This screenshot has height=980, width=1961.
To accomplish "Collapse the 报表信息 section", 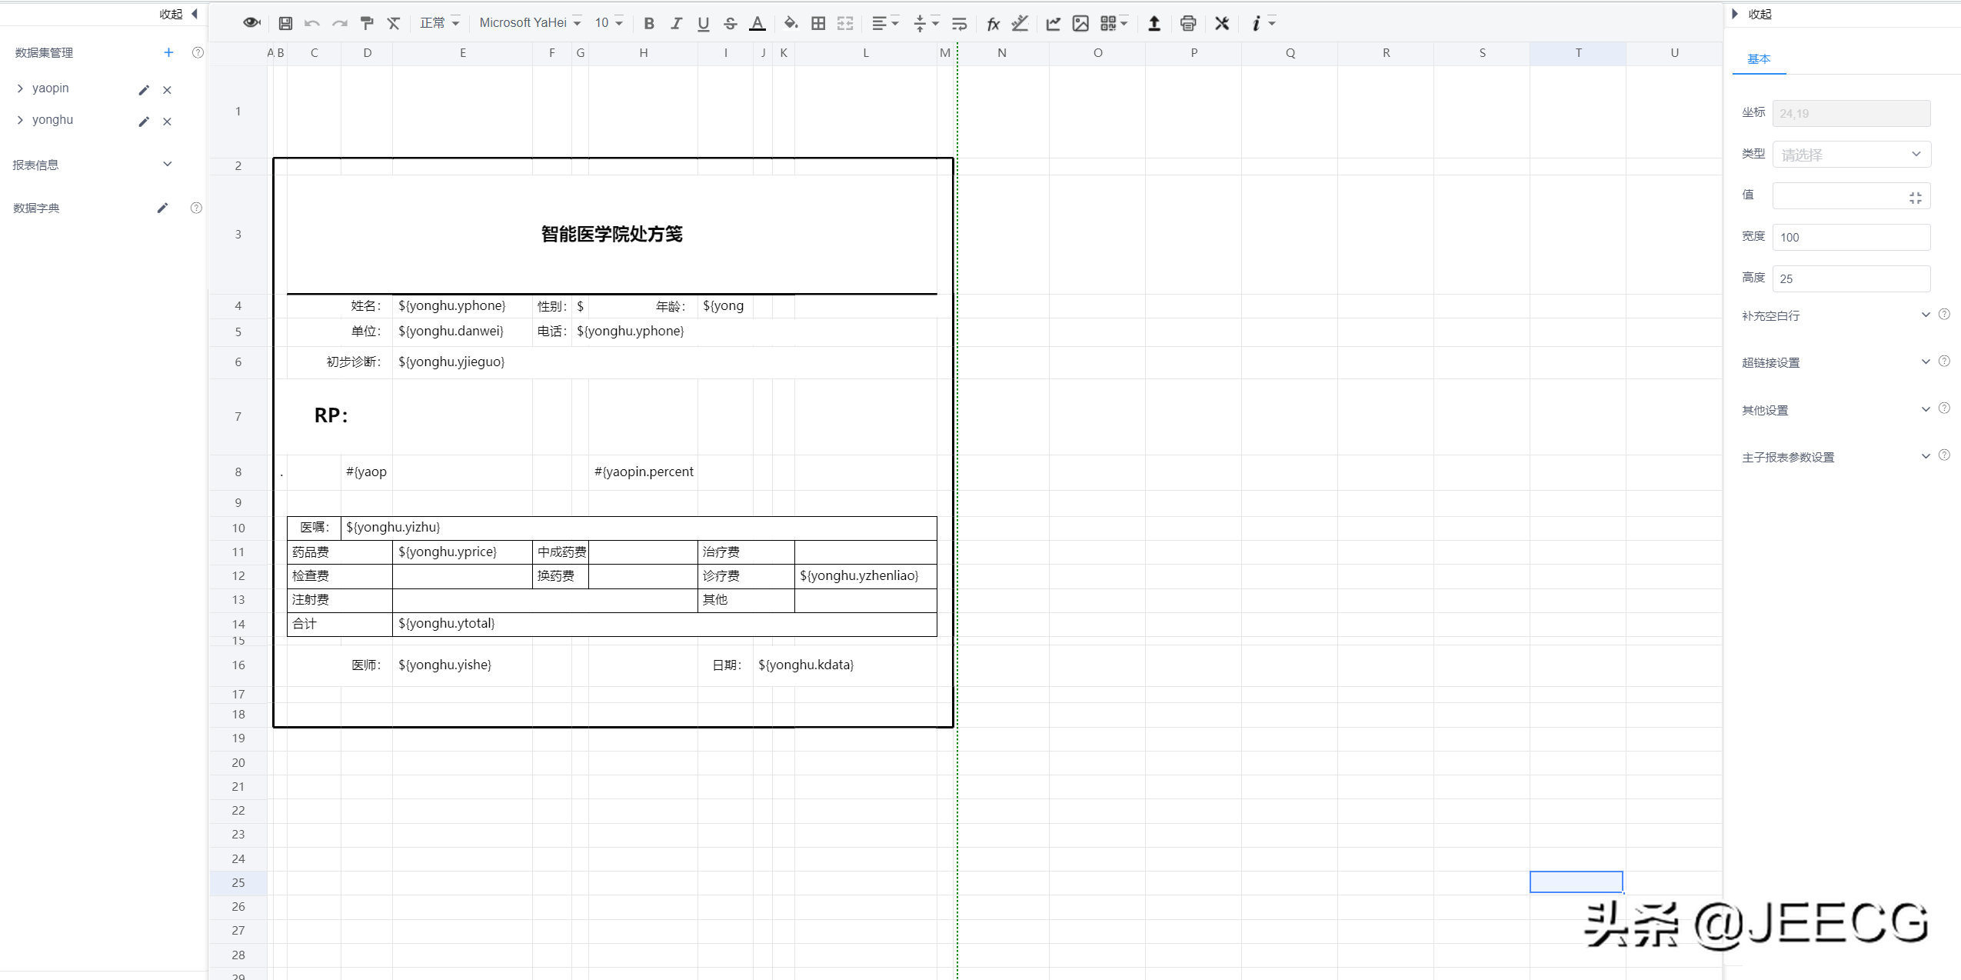I will [x=167, y=163].
